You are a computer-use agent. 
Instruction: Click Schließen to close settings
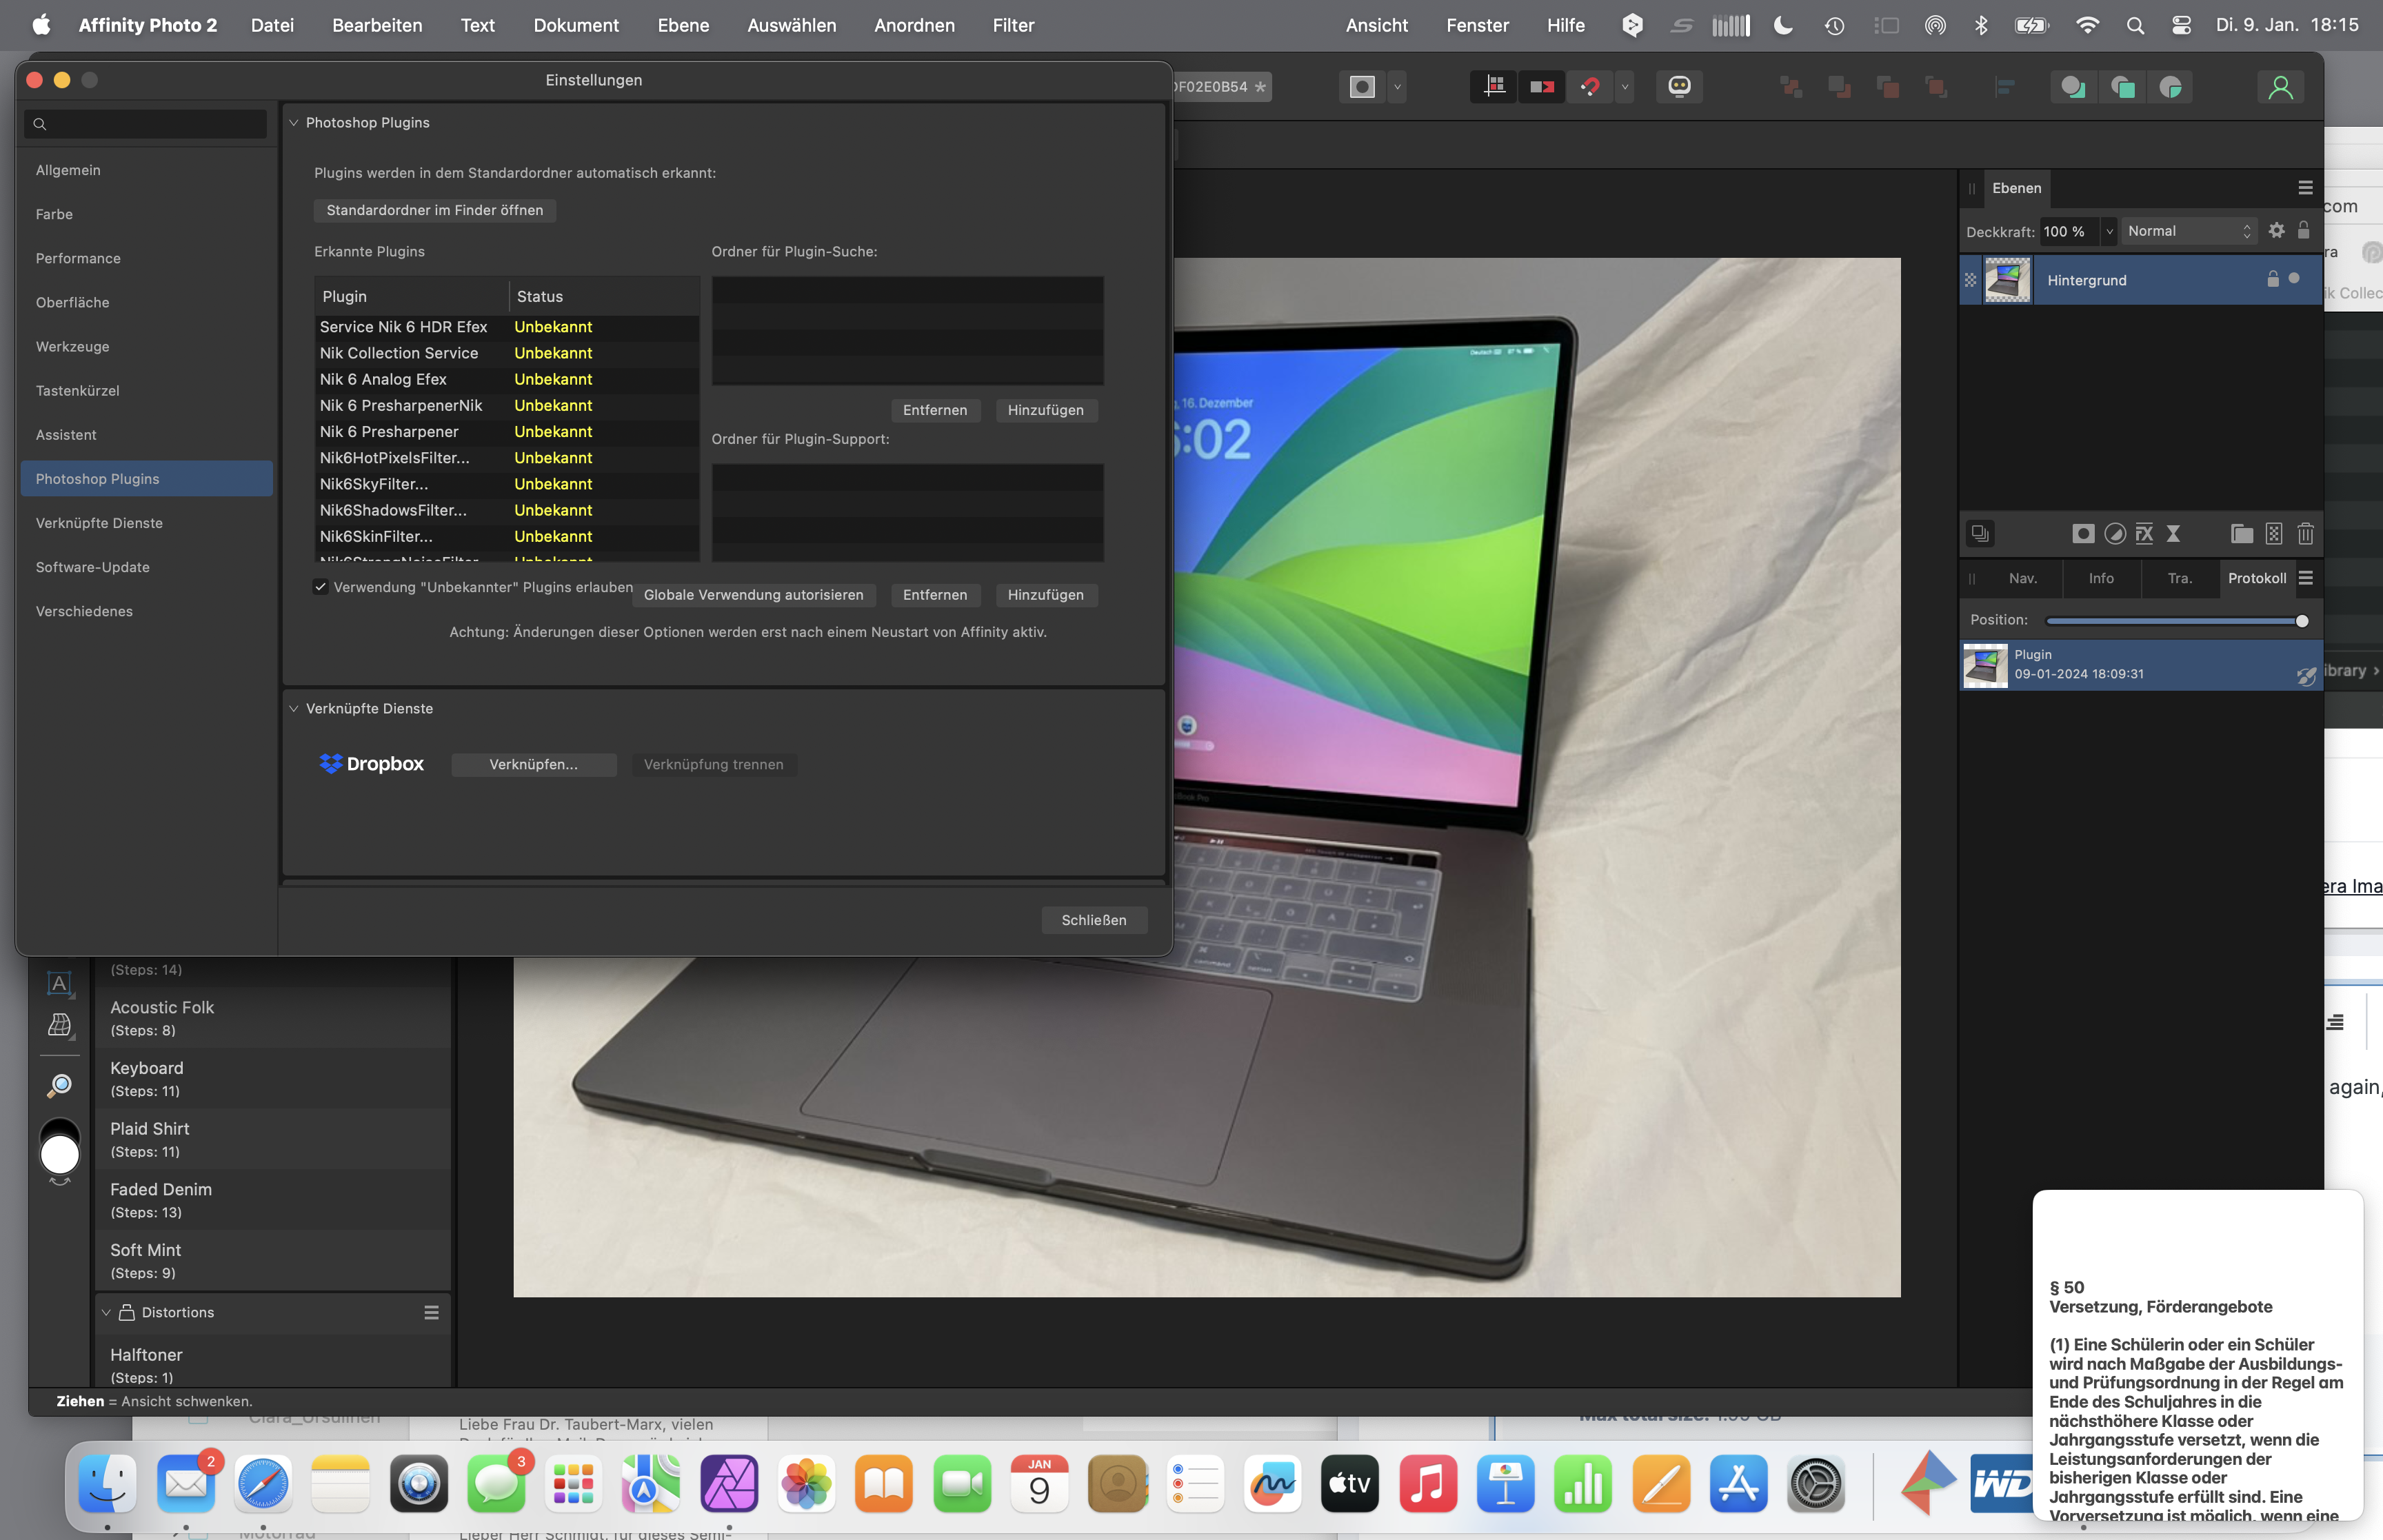pos(1093,920)
